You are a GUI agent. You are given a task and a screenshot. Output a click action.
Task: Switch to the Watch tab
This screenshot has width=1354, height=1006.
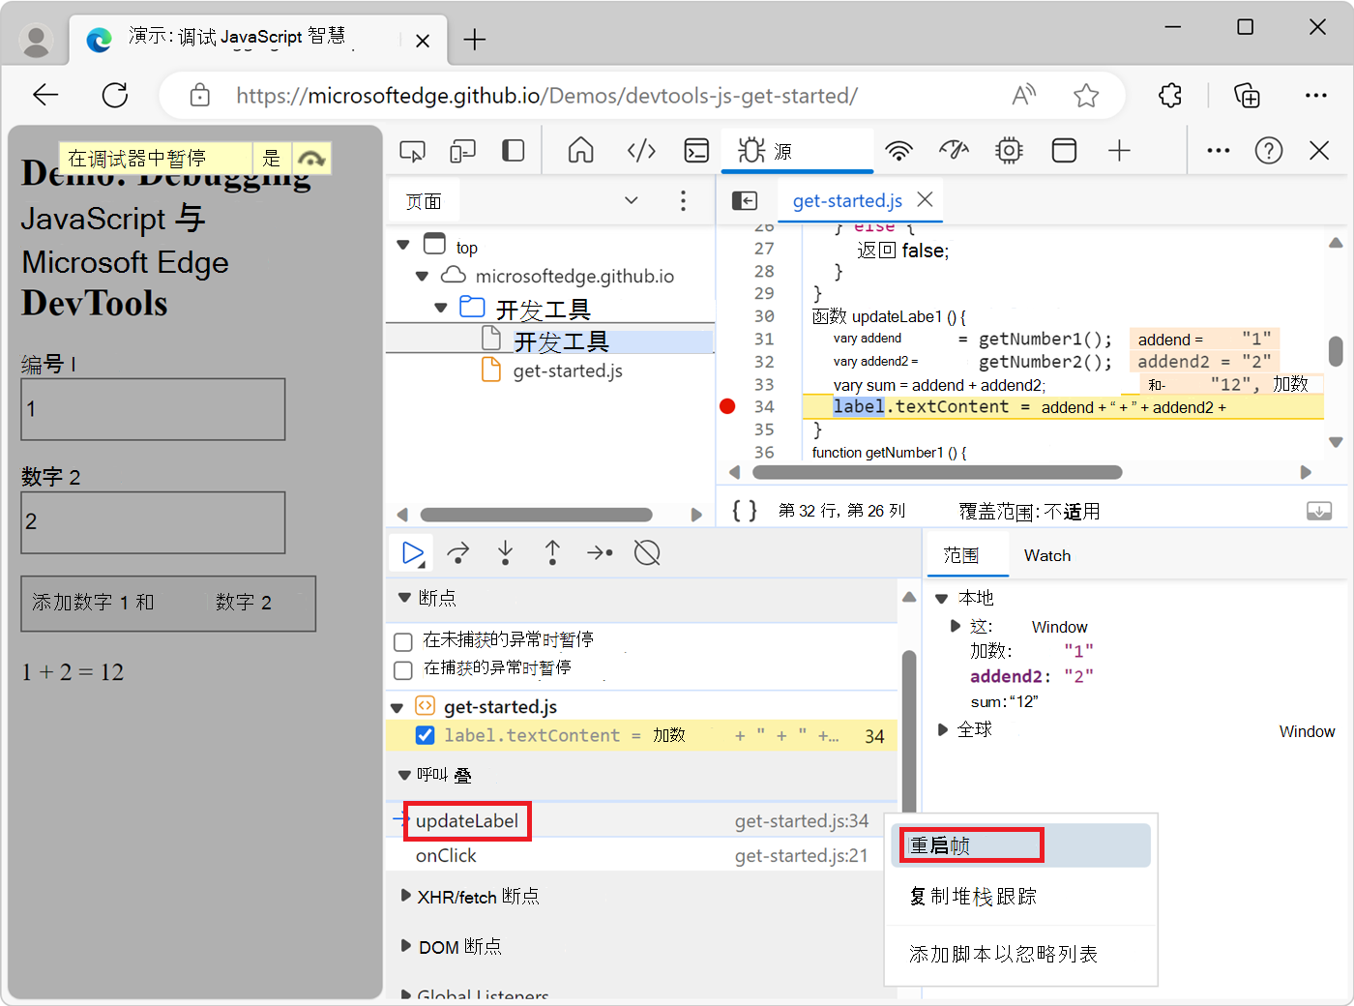[x=1046, y=555]
